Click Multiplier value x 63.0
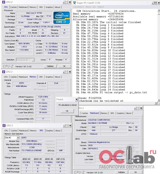Image resolution: width=160 pixels, height=174 pixels. (24, 47)
